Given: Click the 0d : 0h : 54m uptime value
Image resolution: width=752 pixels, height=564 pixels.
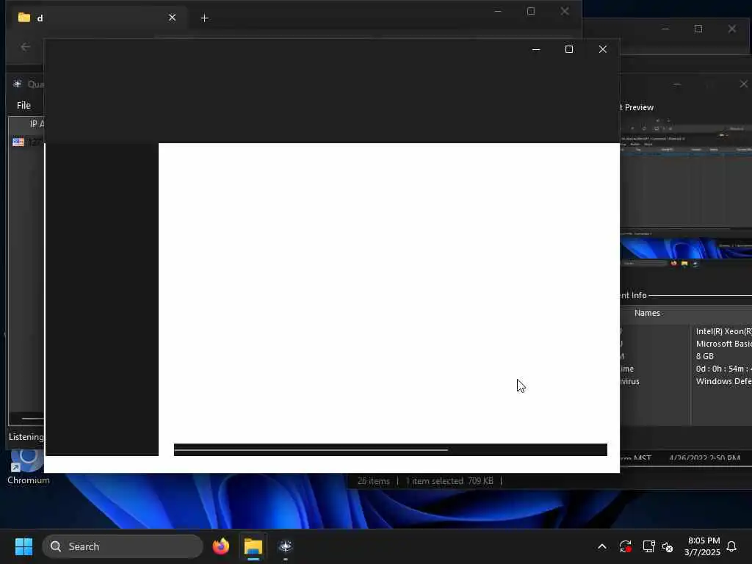Looking at the screenshot, I should pyautogui.click(x=723, y=369).
